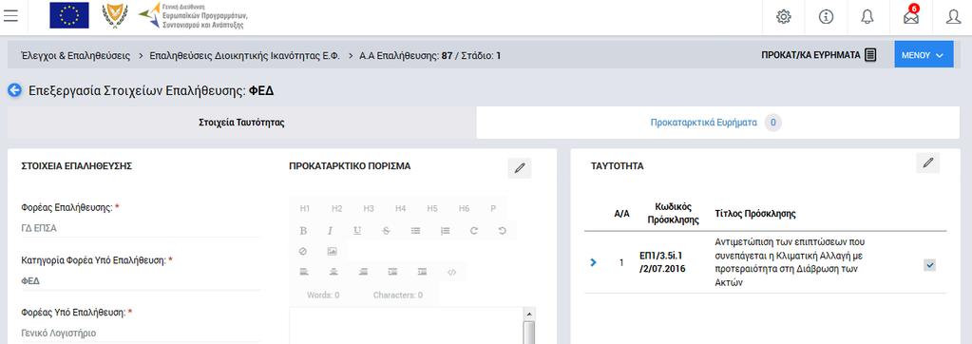Click the Κατηγορία Φορέα field ΦΕΔ

coord(140,280)
